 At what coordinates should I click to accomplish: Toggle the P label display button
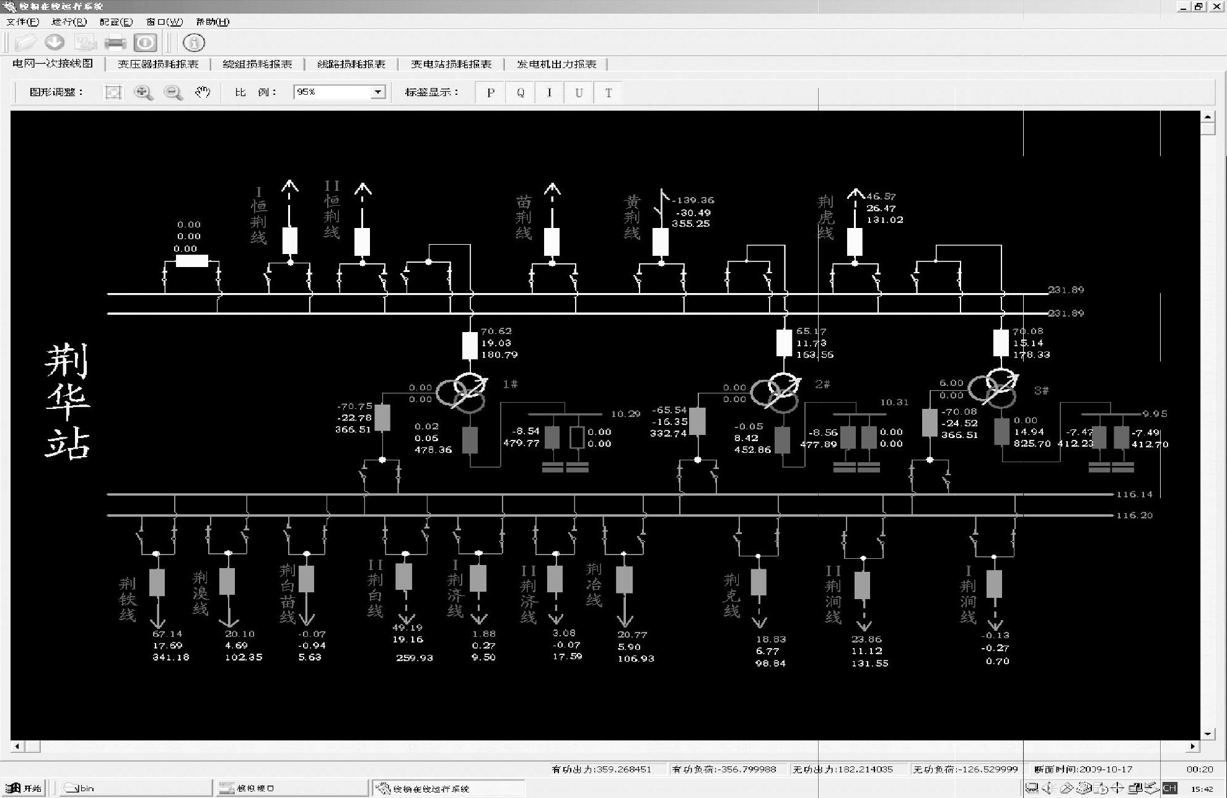click(x=490, y=93)
